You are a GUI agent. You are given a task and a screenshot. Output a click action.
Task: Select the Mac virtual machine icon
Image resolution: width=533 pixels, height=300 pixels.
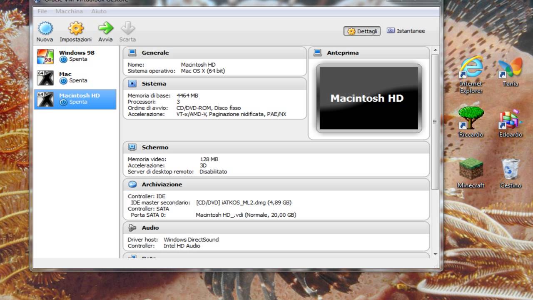tap(45, 78)
